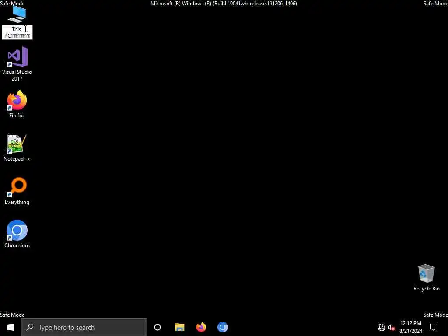
Task: Click the taskbar search box
Action: point(84,327)
